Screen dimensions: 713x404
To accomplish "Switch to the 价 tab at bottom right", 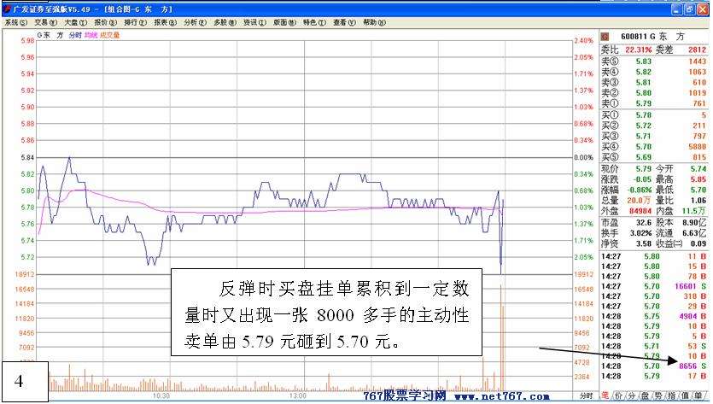I will coord(620,396).
